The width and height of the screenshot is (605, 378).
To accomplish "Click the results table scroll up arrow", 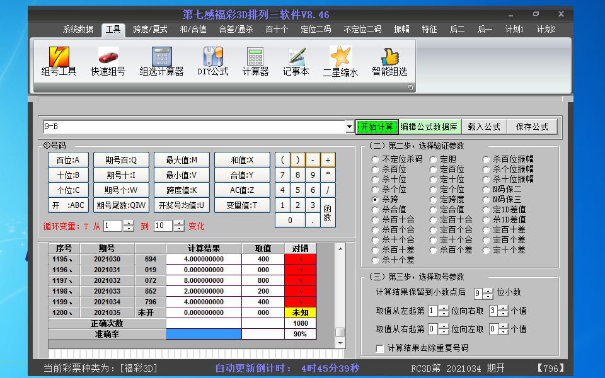I will [x=340, y=249].
